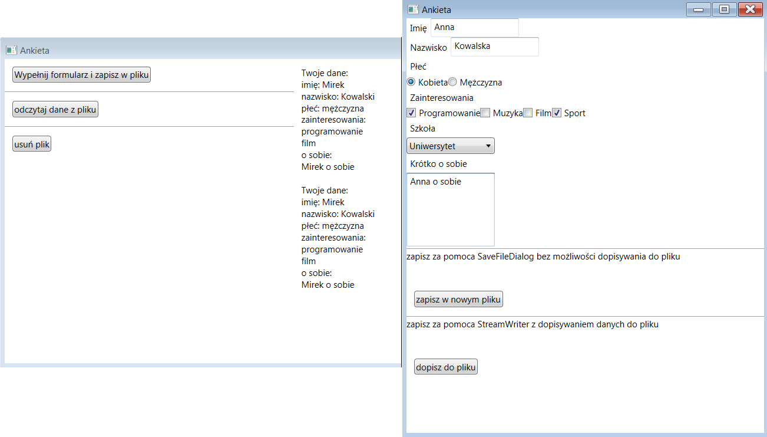Click the Nazwisko field containing Kowalska
The image size is (767, 437).
[x=494, y=47]
